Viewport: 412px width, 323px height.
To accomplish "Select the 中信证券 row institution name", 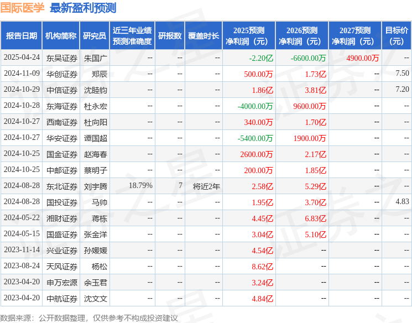I will pos(62,90).
